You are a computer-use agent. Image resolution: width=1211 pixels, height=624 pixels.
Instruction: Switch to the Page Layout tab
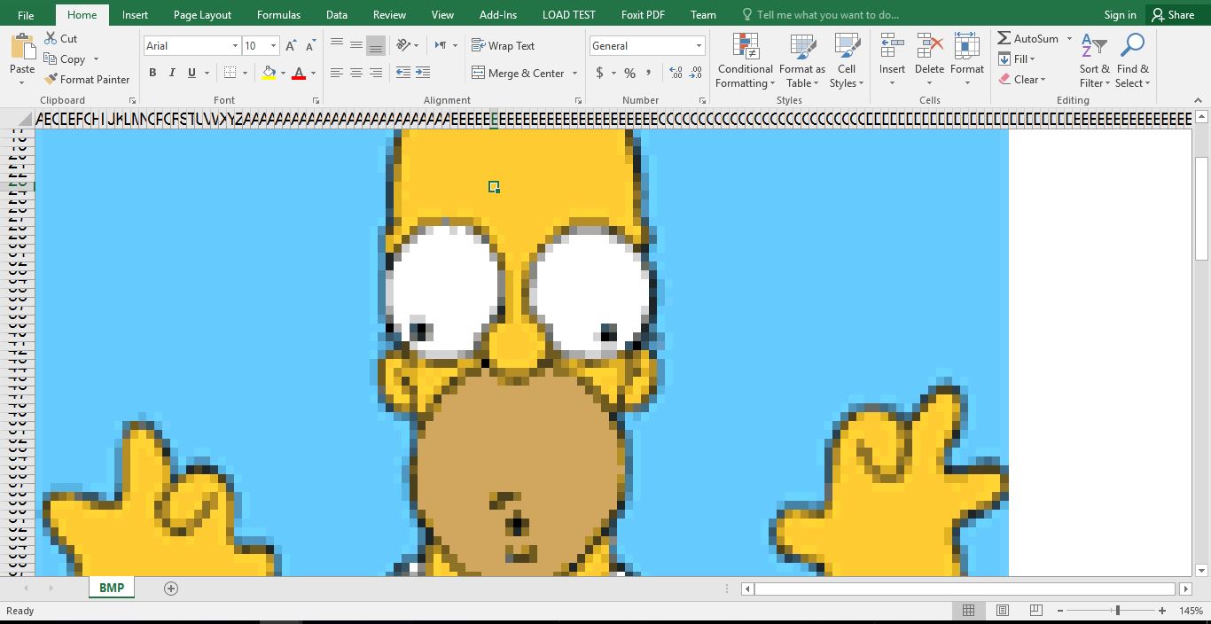tap(202, 15)
